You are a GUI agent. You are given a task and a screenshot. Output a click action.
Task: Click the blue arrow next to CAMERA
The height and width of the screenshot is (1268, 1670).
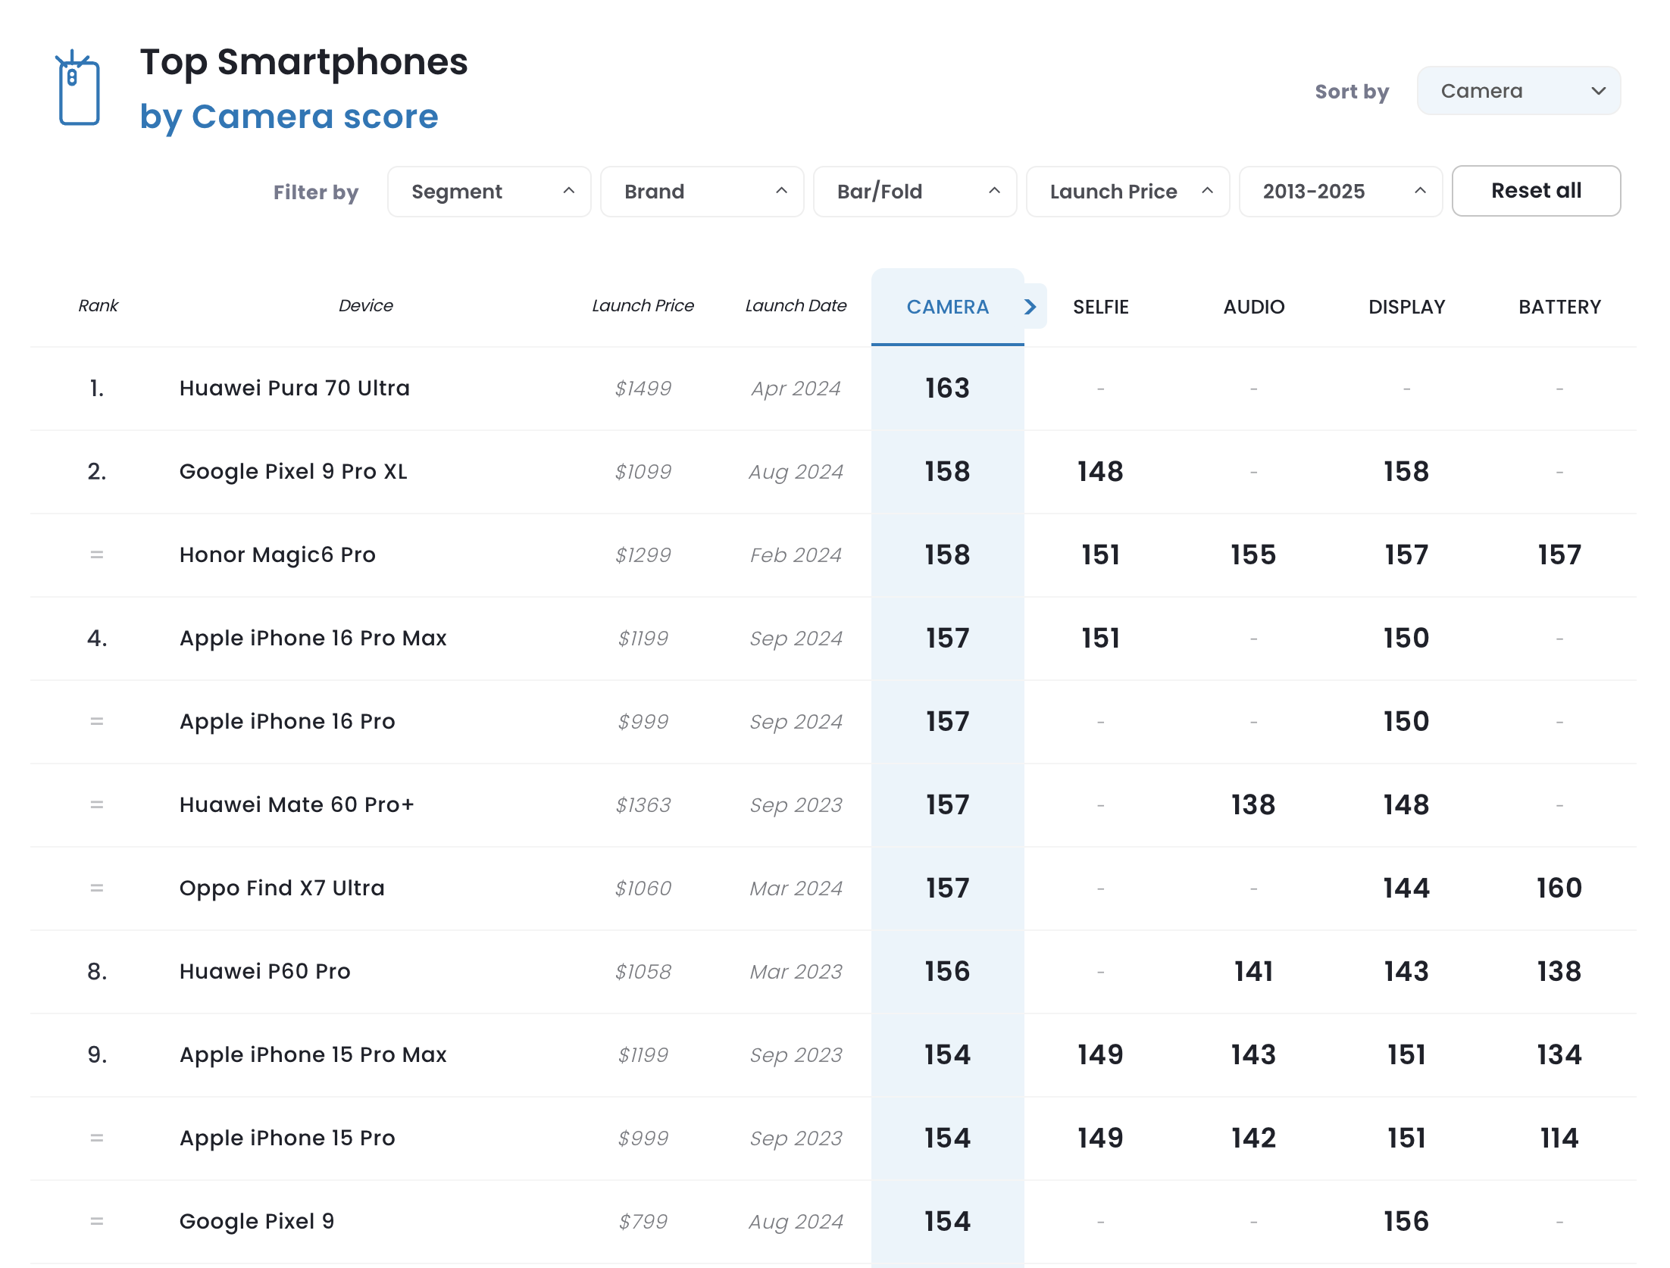click(1030, 307)
